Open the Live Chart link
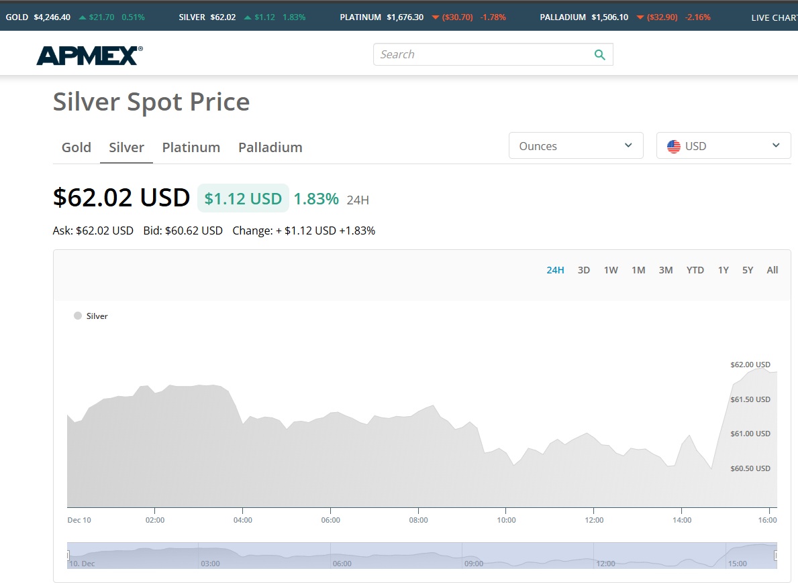This screenshot has height=583, width=798. coord(774,17)
